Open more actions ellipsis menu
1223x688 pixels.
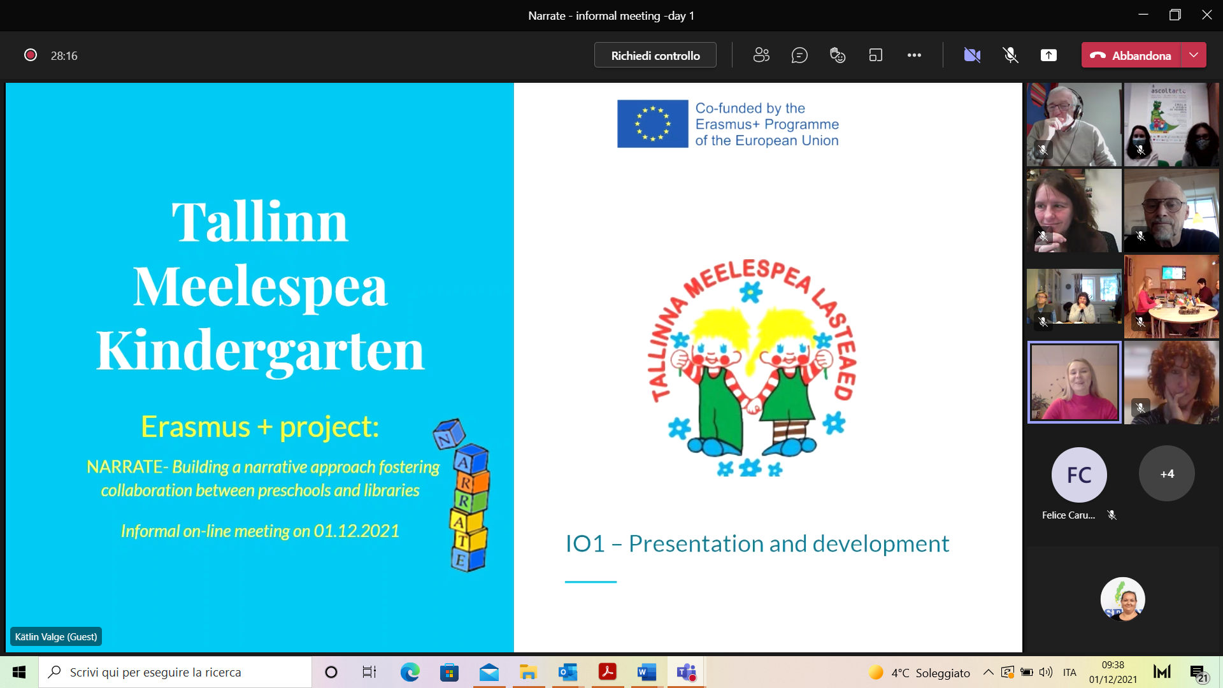914,55
